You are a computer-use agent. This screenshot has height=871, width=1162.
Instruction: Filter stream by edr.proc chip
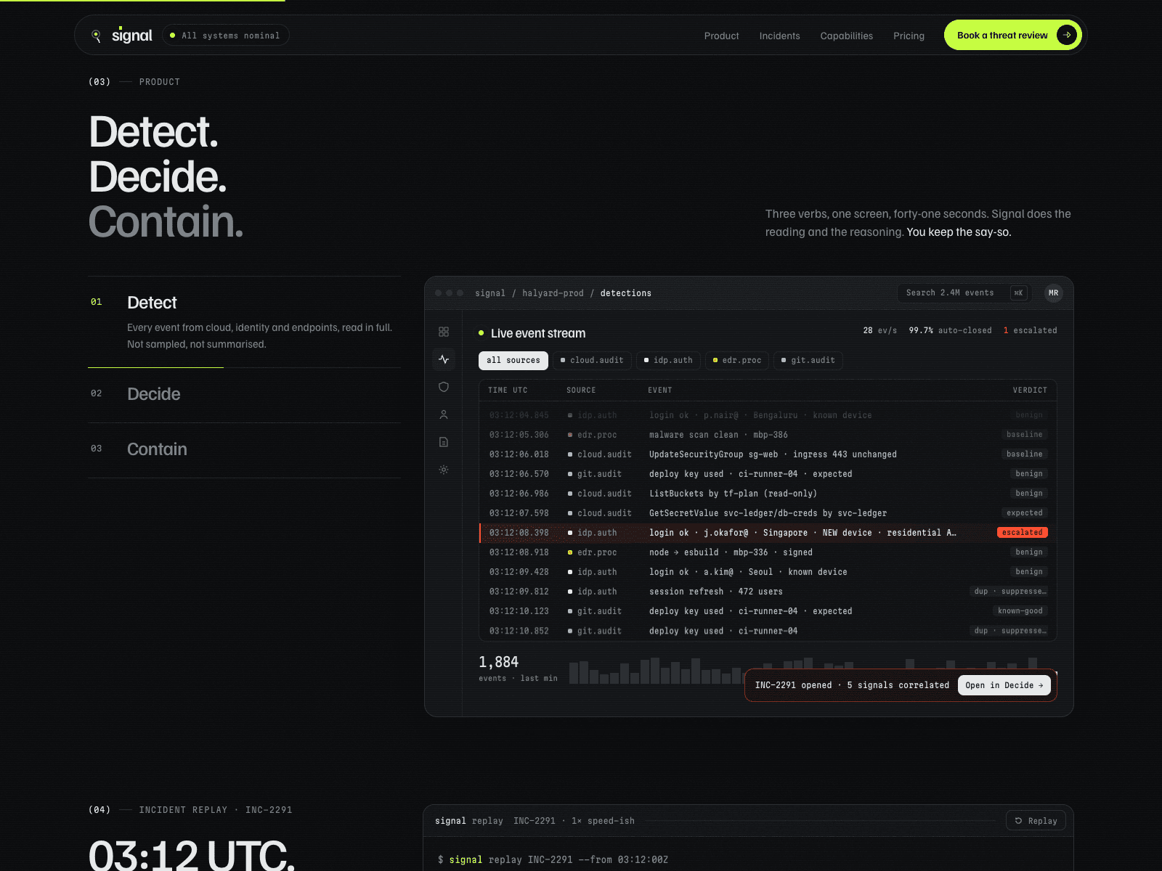737,360
